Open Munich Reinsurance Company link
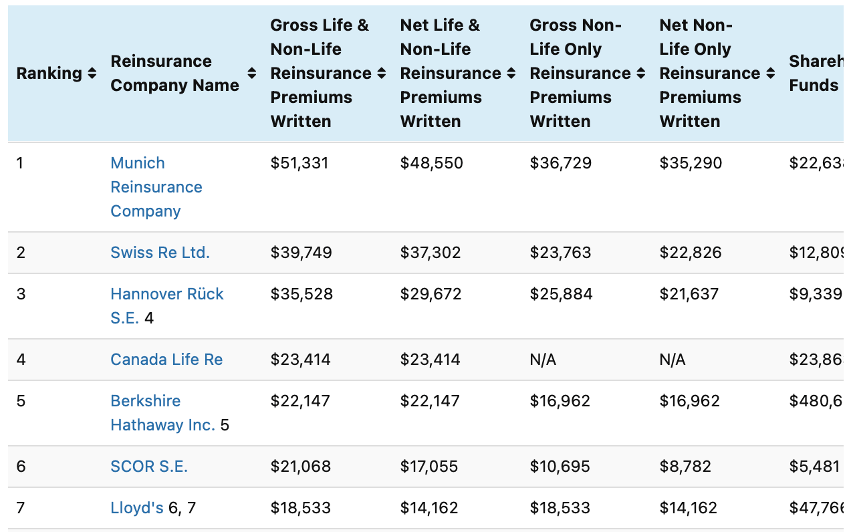This screenshot has height=532, width=853. tap(156, 187)
